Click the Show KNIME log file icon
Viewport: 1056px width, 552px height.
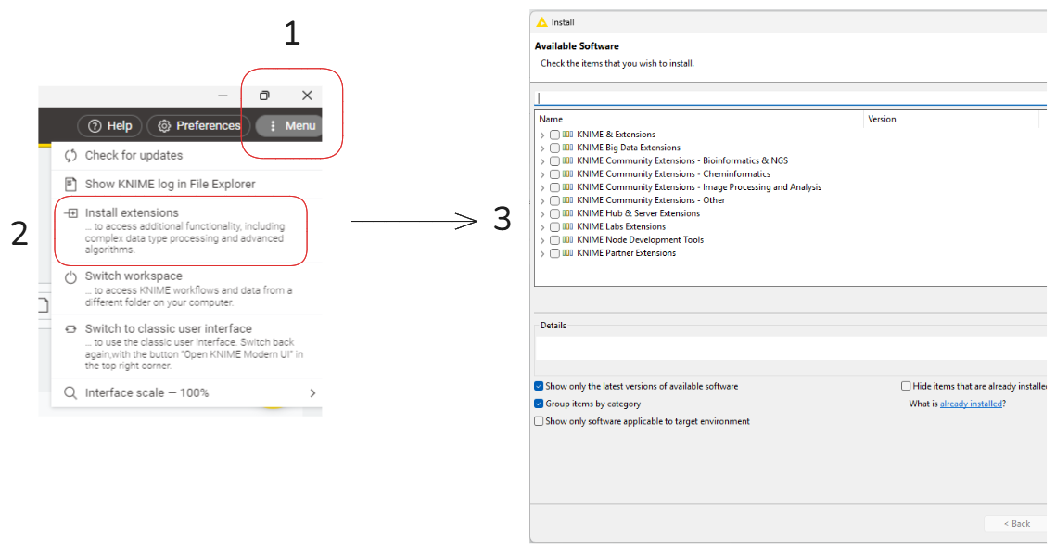pyautogui.click(x=70, y=185)
